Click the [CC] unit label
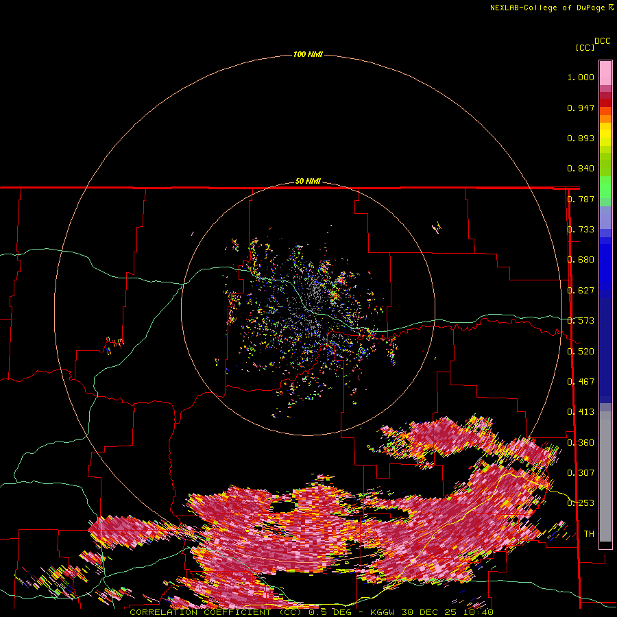 coord(585,47)
